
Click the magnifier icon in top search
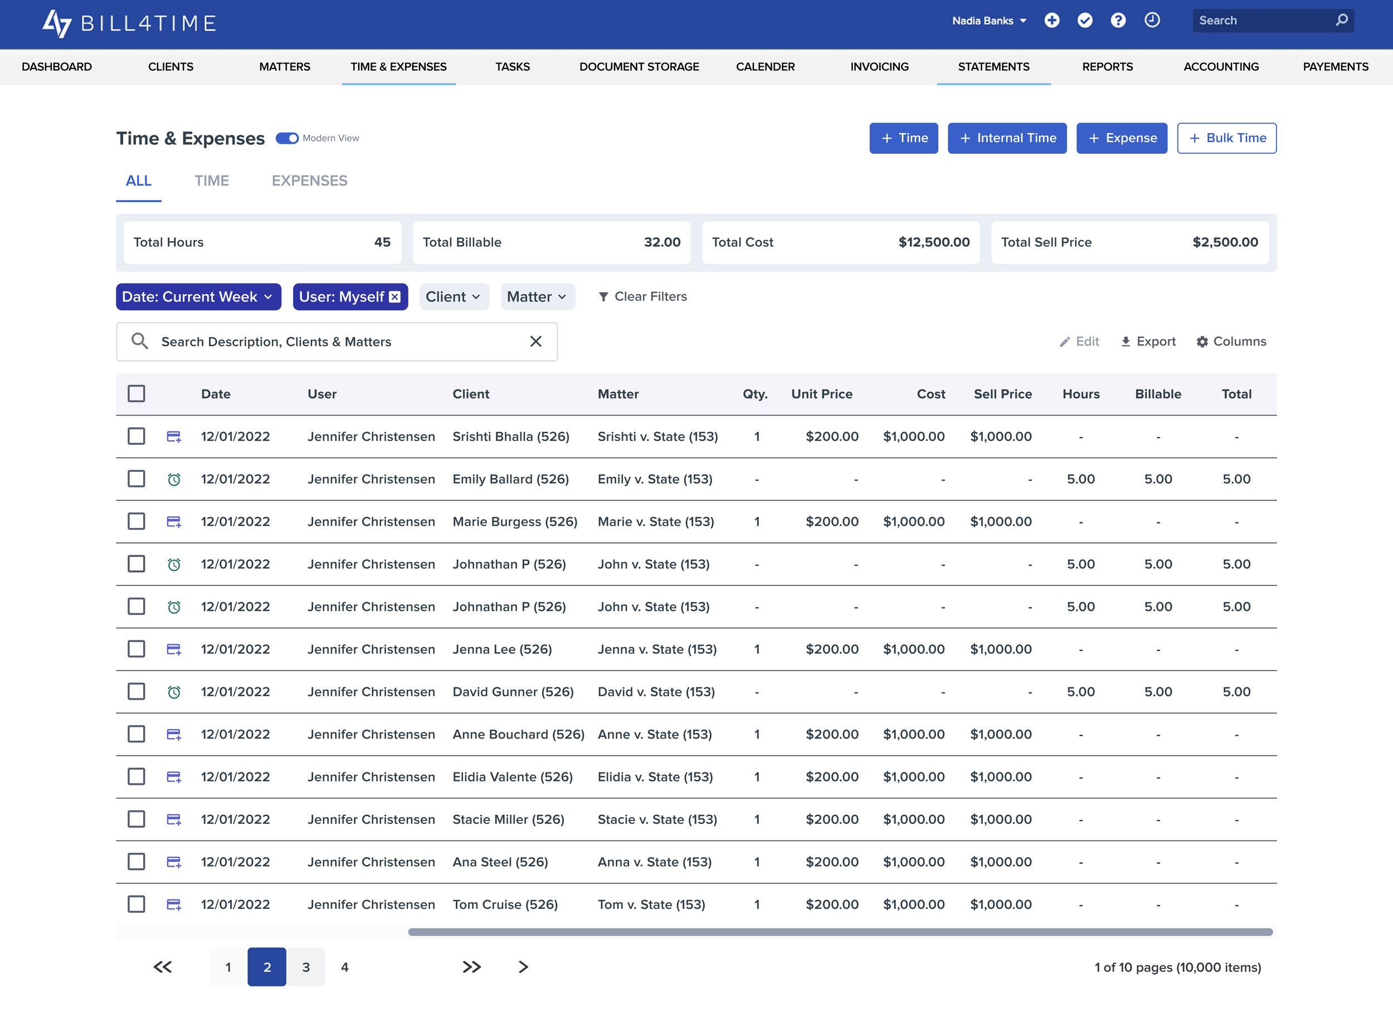point(1341,21)
